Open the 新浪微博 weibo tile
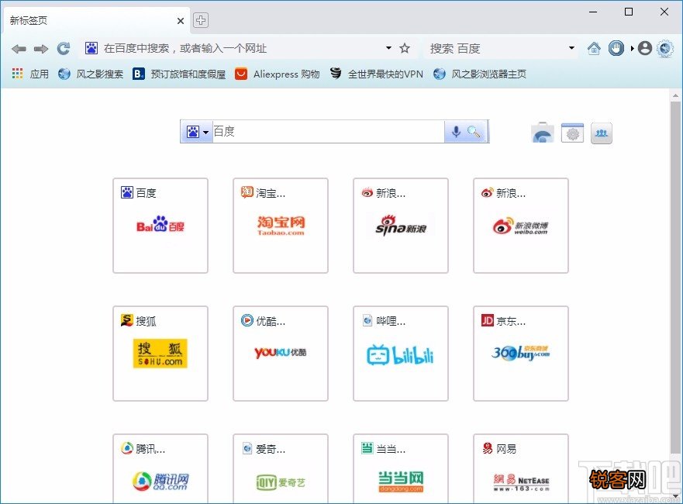The width and height of the screenshot is (683, 504). 521,226
